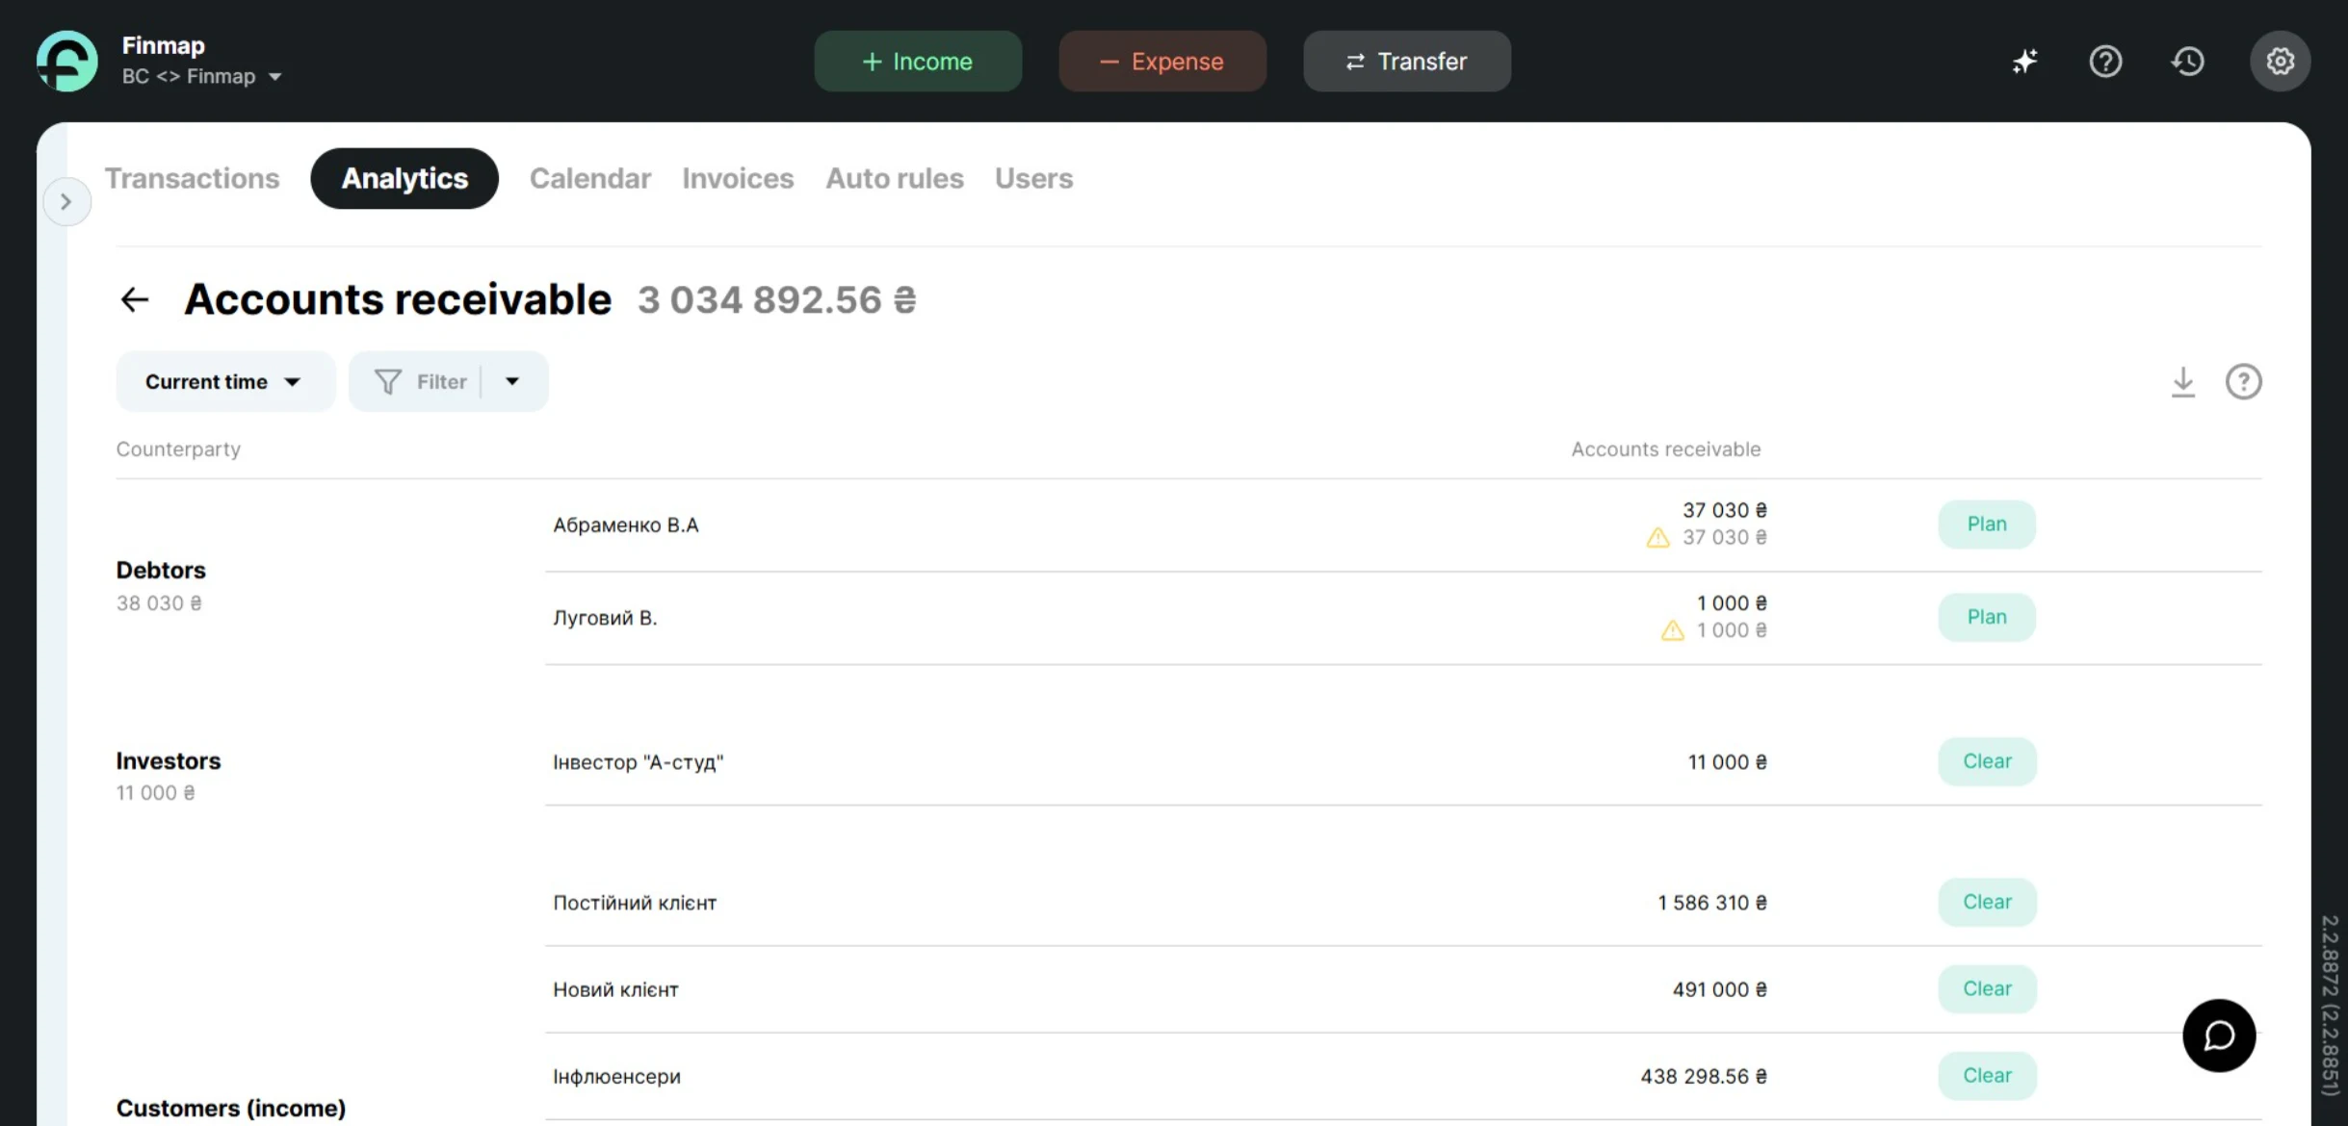Open the support chat bubble icon

(2219, 1036)
